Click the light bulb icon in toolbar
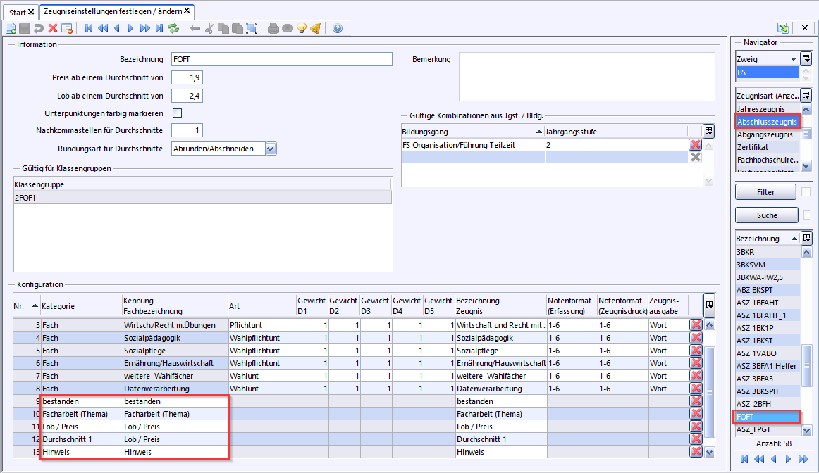This screenshot has width=819, height=473. [x=302, y=28]
